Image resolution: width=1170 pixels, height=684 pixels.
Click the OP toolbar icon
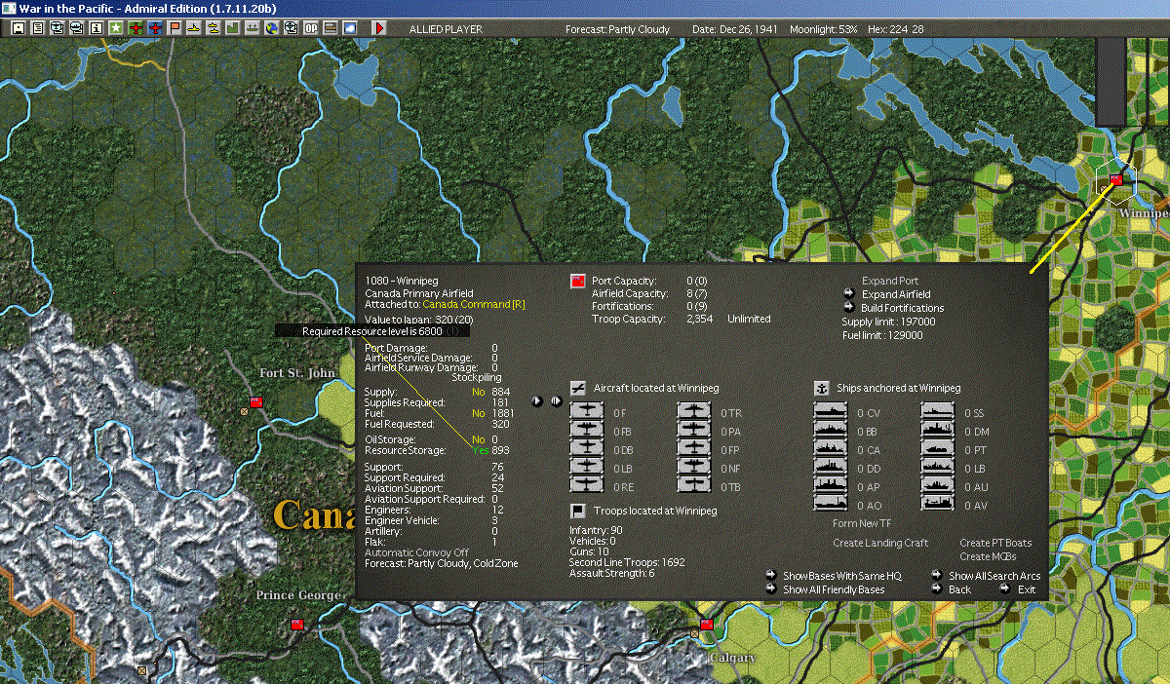click(x=310, y=28)
